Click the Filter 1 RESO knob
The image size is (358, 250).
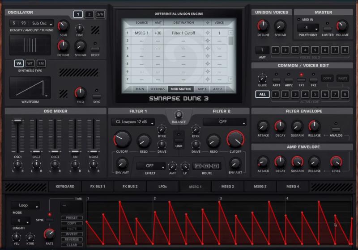click(144, 141)
